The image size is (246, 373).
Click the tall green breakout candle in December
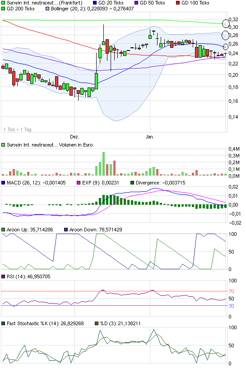tap(97, 81)
